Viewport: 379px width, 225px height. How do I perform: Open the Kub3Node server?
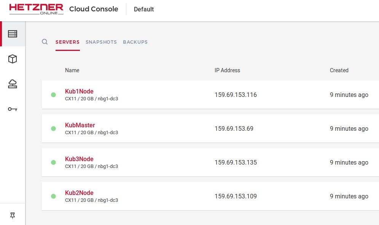pos(79,159)
